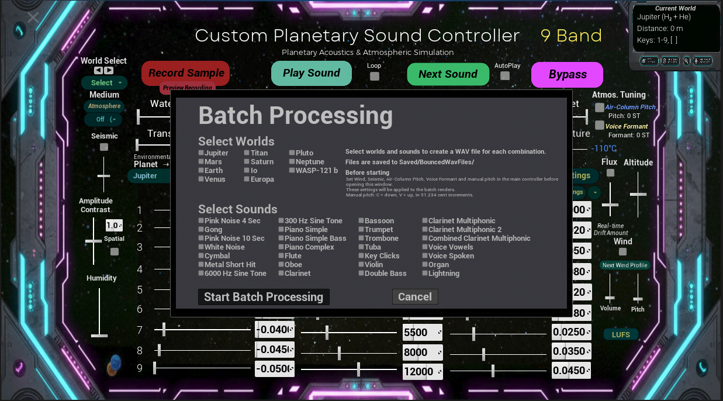Screen dimensions: 723x401
Task: Close the controller with the top-left X
Action: [x=33, y=18]
